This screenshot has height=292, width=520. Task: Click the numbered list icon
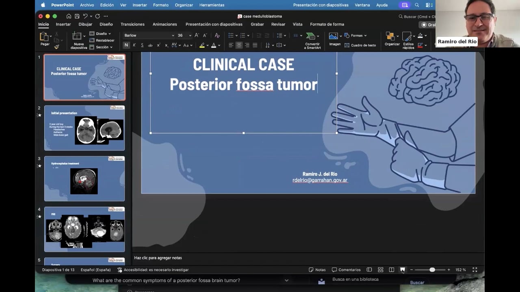pos(243,35)
